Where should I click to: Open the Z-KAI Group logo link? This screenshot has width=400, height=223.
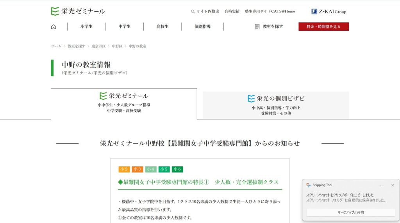click(x=329, y=11)
